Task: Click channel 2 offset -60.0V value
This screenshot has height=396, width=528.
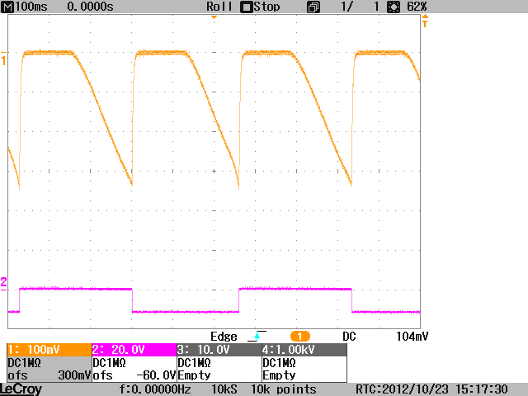Action: [156, 375]
